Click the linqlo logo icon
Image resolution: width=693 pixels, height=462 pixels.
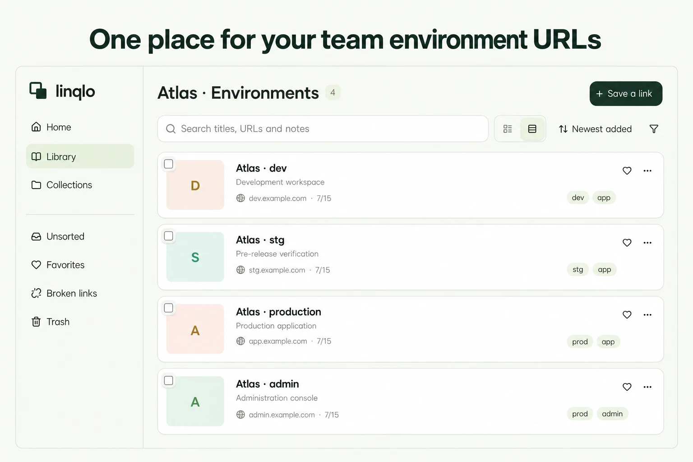38,90
